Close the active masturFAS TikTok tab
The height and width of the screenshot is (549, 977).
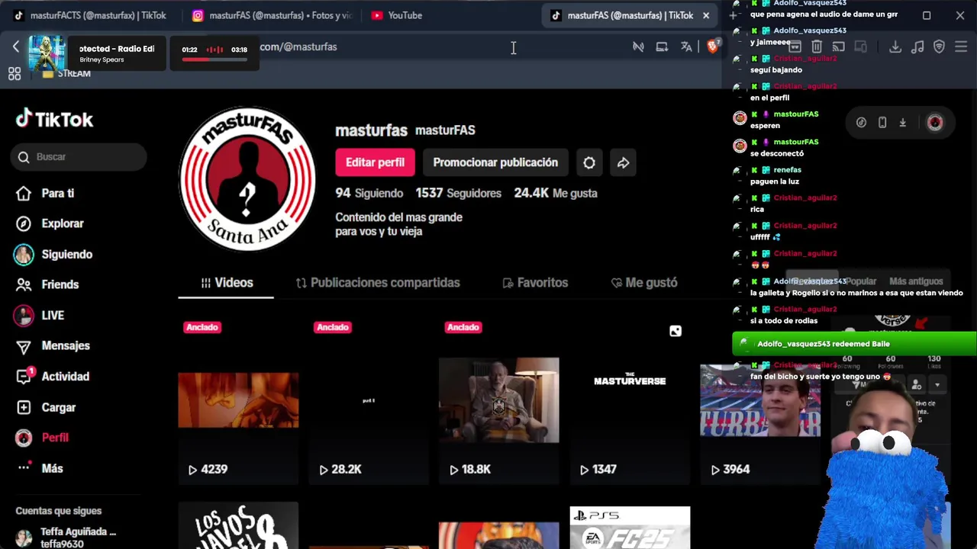click(x=706, y=15)
